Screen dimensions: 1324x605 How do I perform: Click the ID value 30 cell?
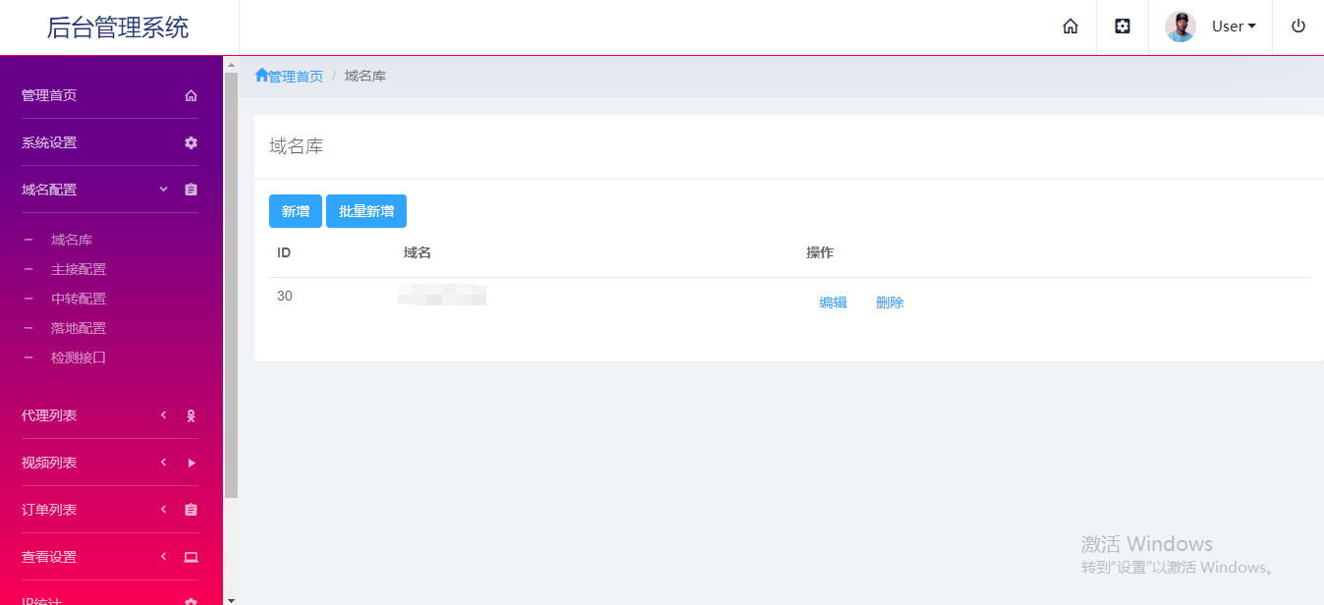point(285,296)
